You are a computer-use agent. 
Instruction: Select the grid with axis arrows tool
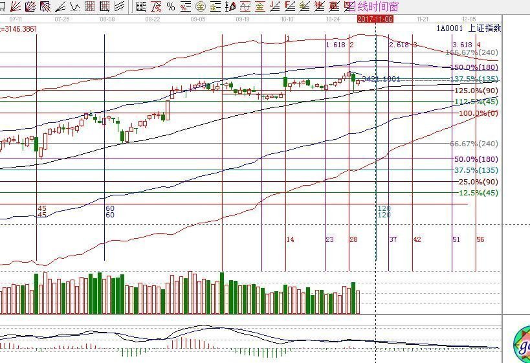point(105,6)
